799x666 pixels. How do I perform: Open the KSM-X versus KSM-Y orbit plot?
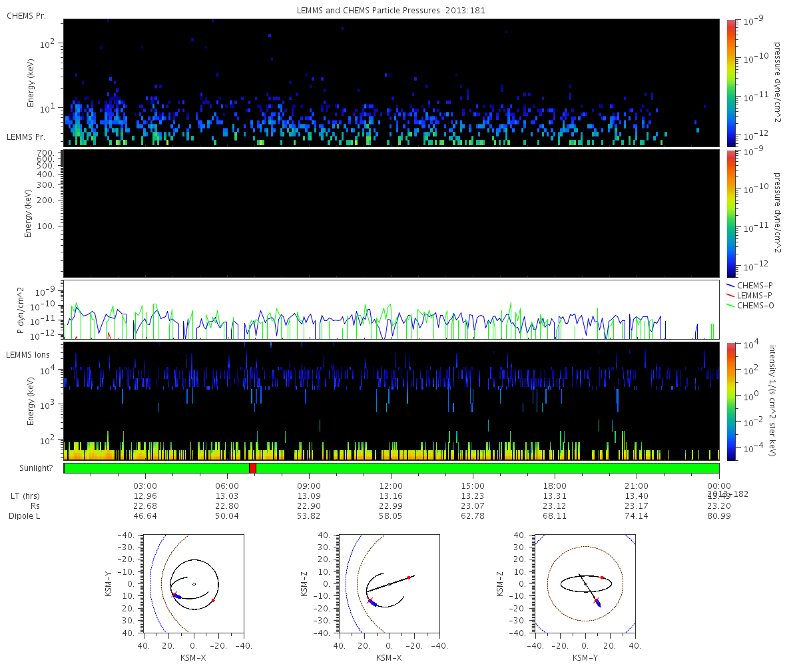[x=193, y=583]
